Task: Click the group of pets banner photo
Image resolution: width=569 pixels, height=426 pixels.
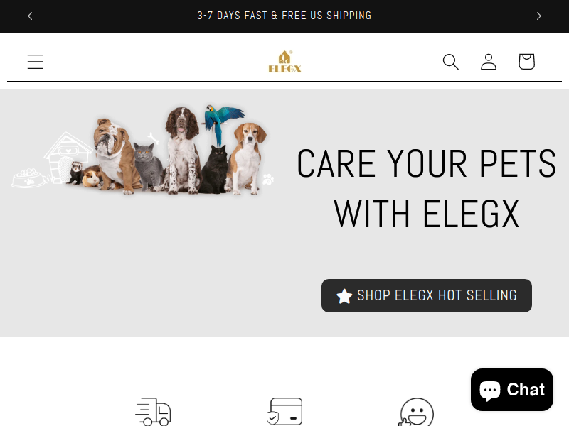Action: click(142, 150)
